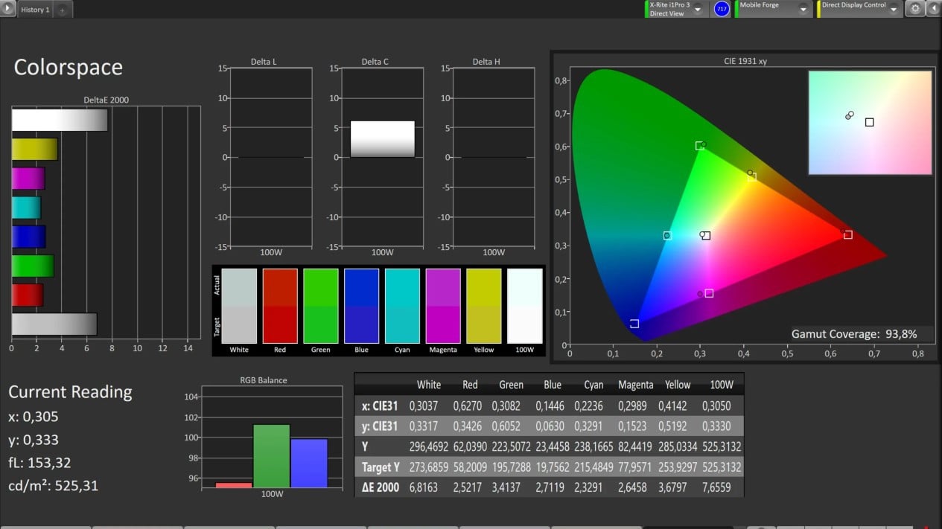Click the blue primary target square in CIE chart
Viewport: 942px width, 529px height.
[634, 324]
